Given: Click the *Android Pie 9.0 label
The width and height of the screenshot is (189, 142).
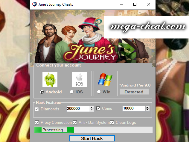Looking at the screenshot, I should point(135,85).
